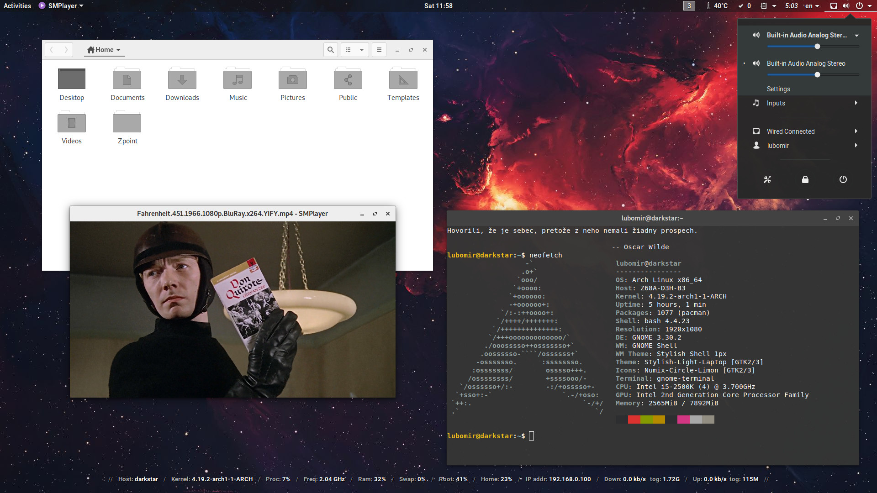Click the checkmark updates indicator
This screenshot has height=493, width=877.
[x=745, y=6]
